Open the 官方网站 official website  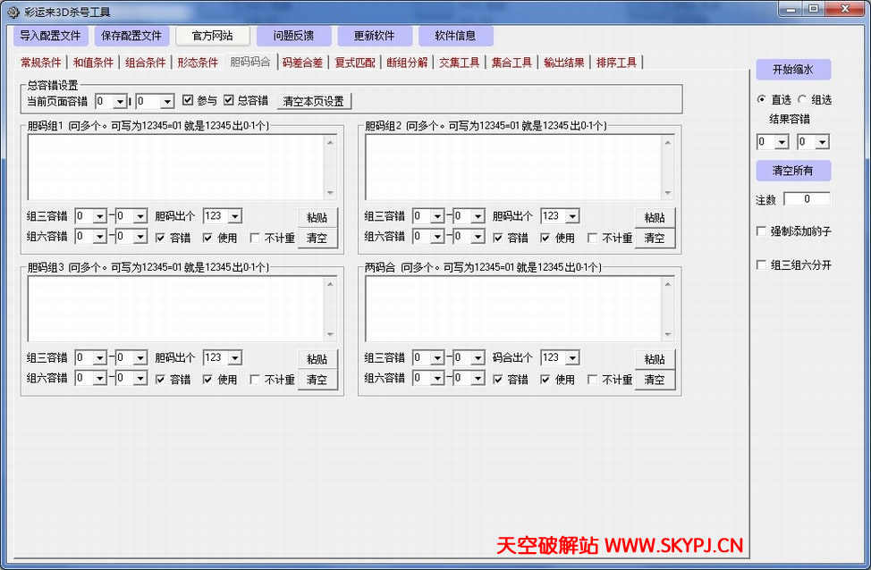[x=212, y=36]
